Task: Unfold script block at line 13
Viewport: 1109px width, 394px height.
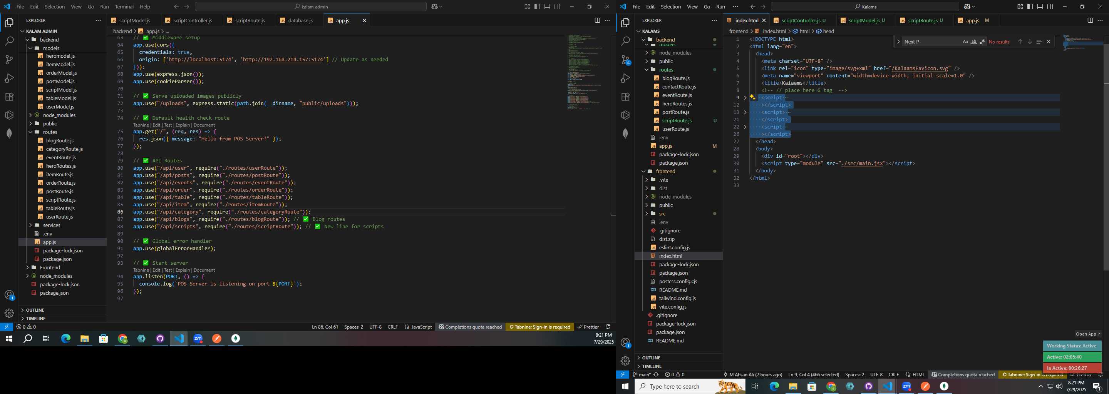Action: click(x=745, y=112)
